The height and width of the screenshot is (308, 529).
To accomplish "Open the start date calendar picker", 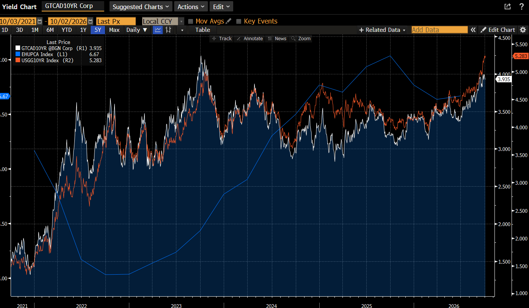I will tap(40, 22).
